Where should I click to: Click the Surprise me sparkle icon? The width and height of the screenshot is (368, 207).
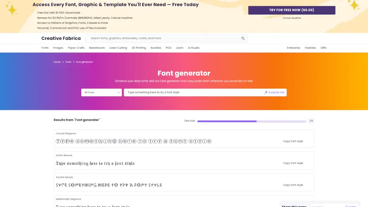[x=266, y=92]
